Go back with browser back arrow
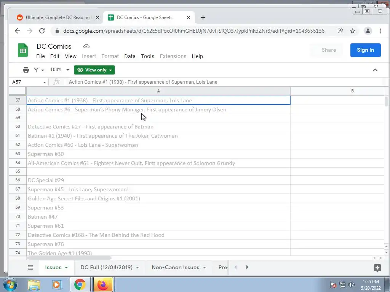 18,31
